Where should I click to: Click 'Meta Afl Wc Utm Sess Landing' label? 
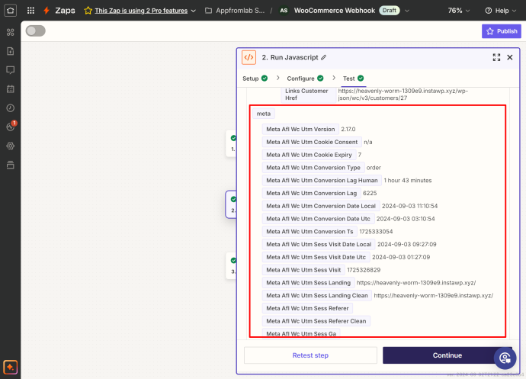(308, 283)
